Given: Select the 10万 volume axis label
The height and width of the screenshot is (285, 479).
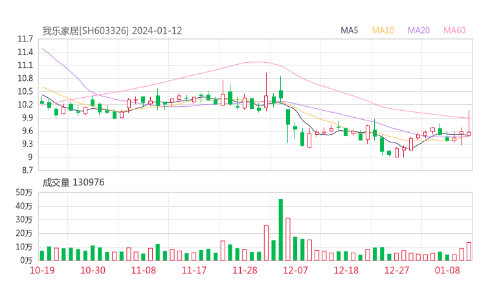Looking at the screenshot, I should (x=24, y=247).
